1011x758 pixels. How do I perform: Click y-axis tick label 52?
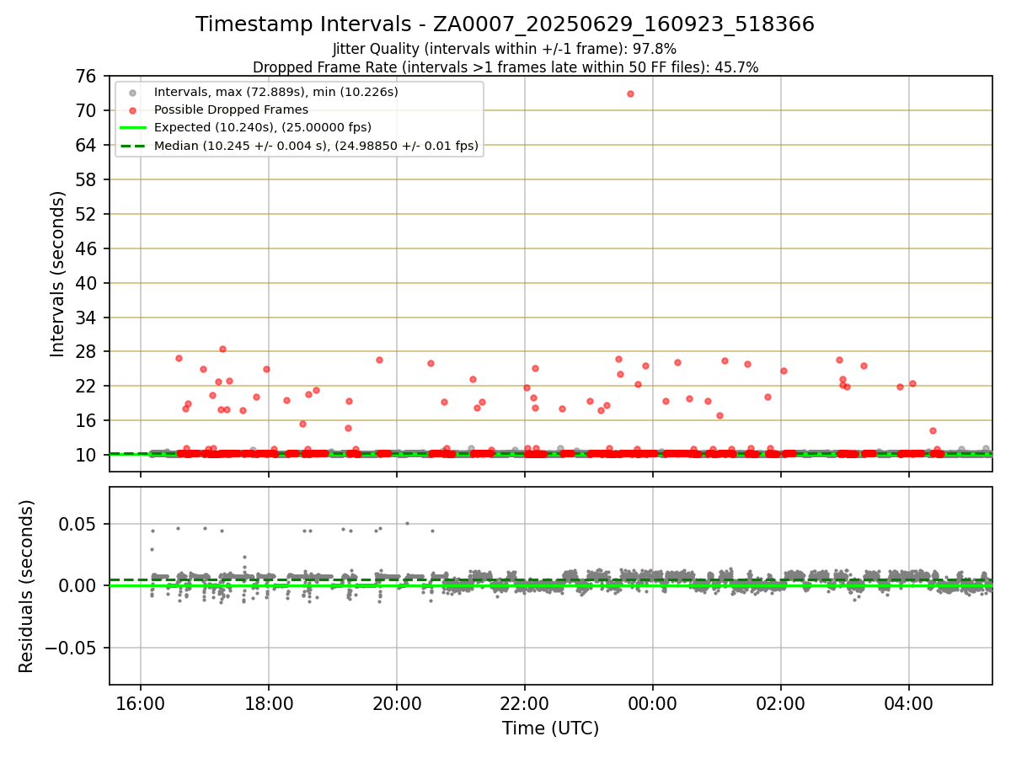86,215
